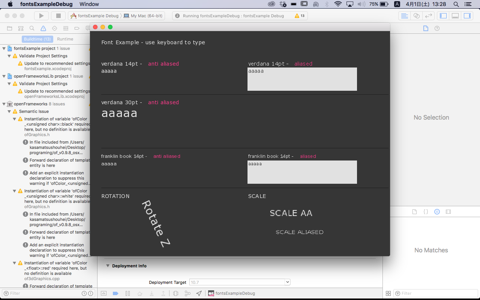480x300 pixels.
Task: Open the Project navigator folder icon
Action: point(9,28)
